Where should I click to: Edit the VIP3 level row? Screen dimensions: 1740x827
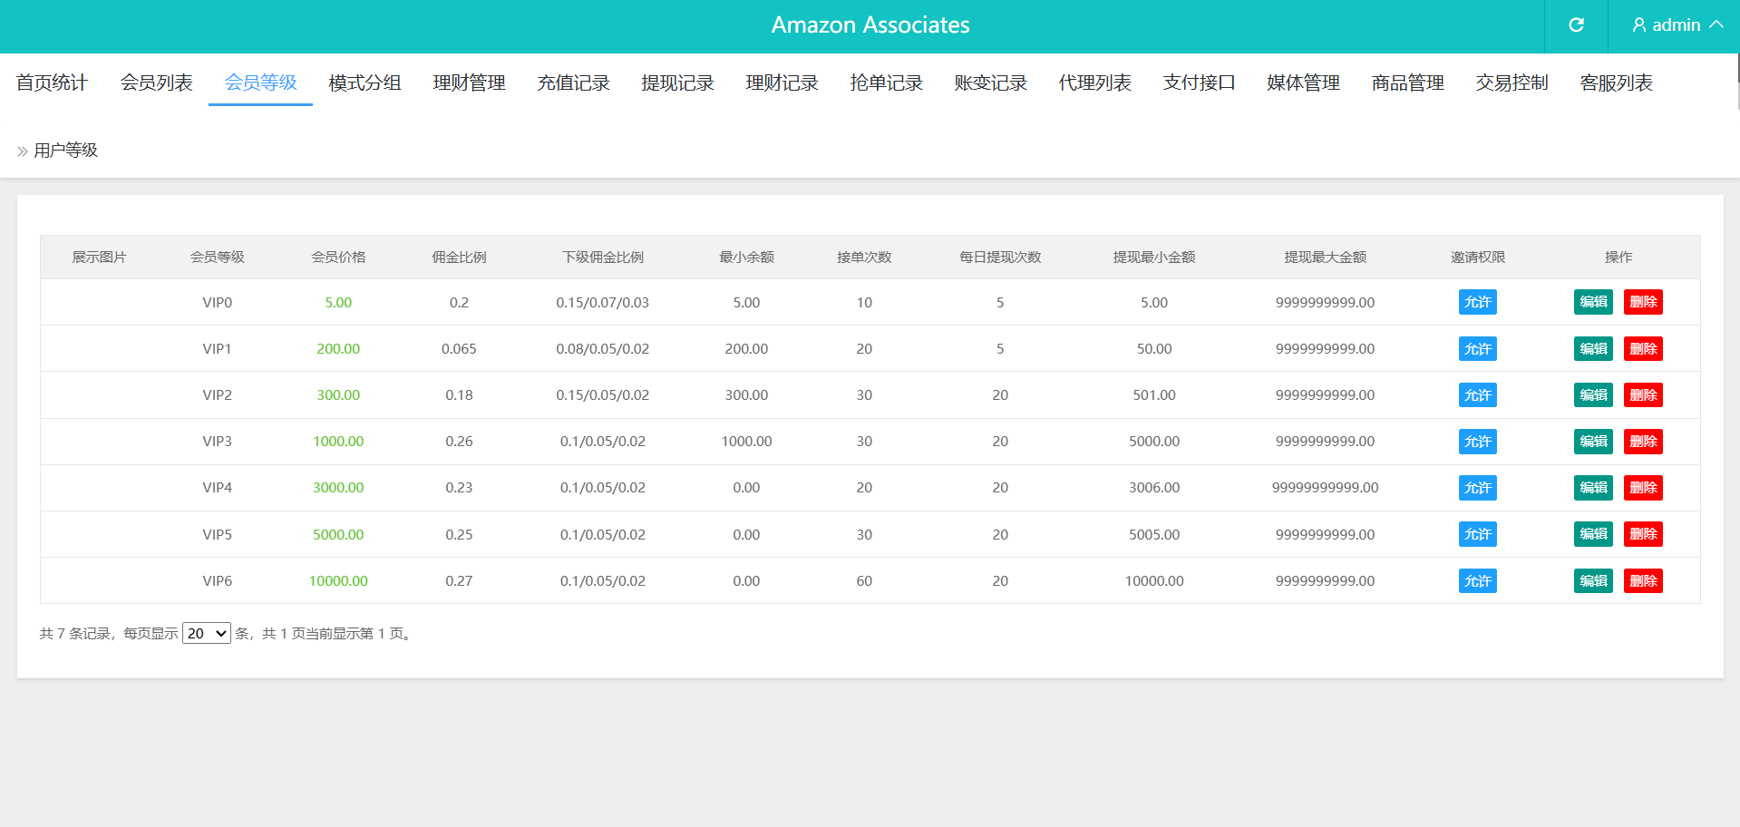point(1593,442)
